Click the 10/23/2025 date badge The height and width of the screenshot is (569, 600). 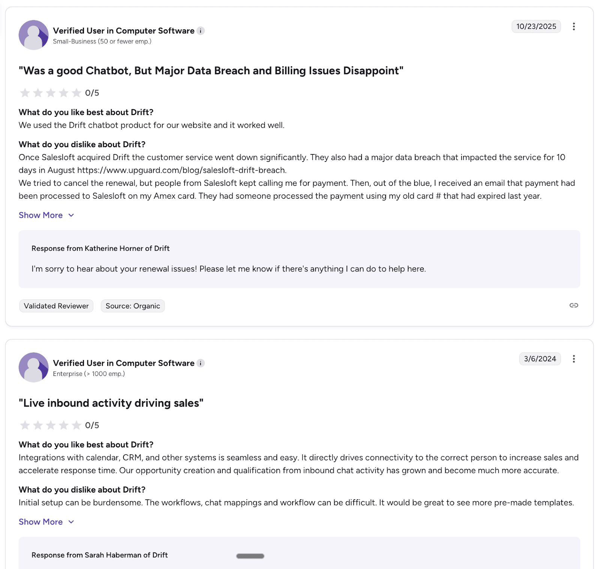click(x=536, y=26)
